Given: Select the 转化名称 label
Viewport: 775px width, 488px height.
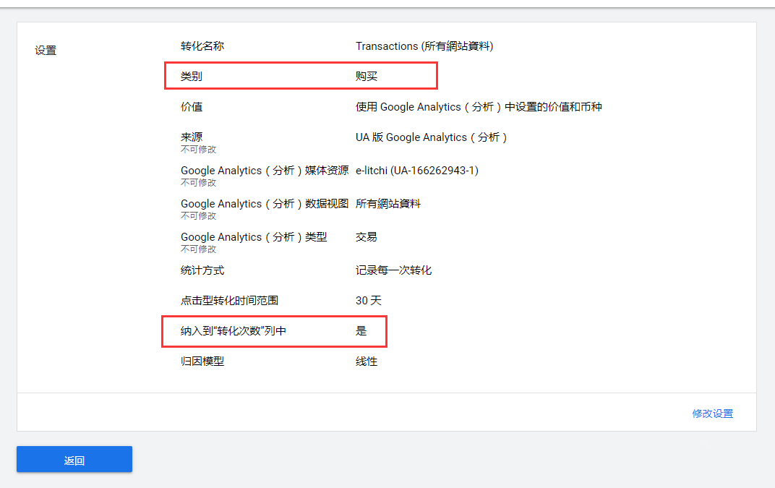Looking at the screenshot, I should click(x=202, y=46).
